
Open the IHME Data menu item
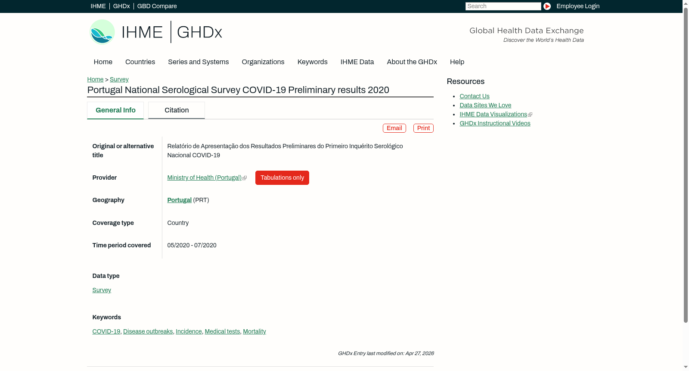point(357,62)
